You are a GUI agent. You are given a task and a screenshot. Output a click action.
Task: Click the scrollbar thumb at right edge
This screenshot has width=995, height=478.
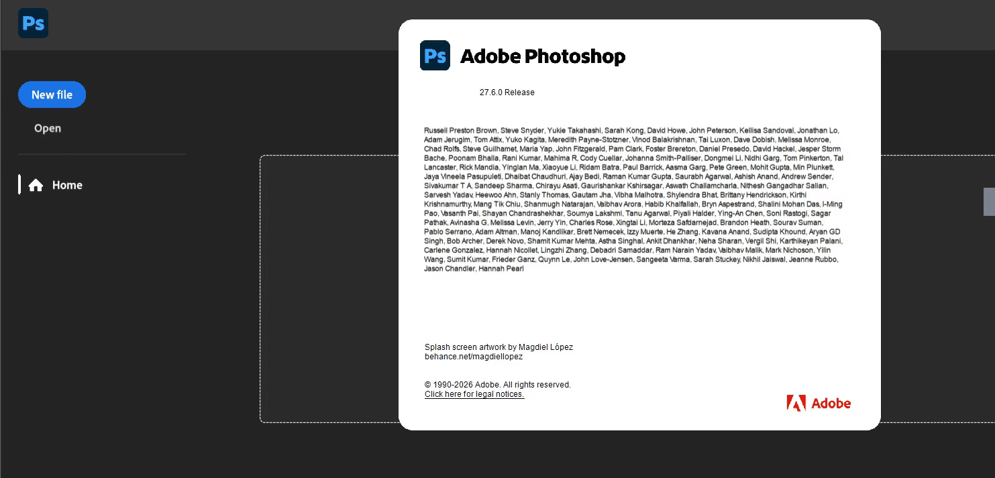click(989, 202)
